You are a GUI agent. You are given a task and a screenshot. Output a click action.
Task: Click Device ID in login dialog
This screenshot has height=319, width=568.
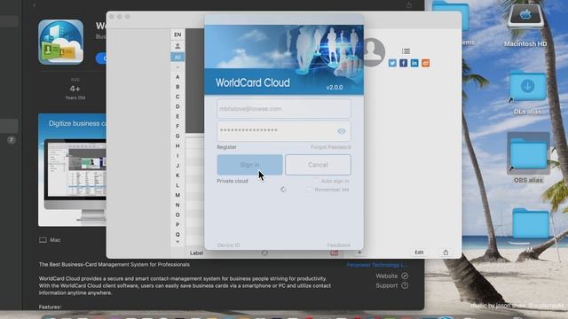(x=228, y=245)
